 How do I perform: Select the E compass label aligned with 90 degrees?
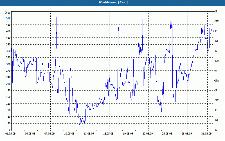pos(216,110)
